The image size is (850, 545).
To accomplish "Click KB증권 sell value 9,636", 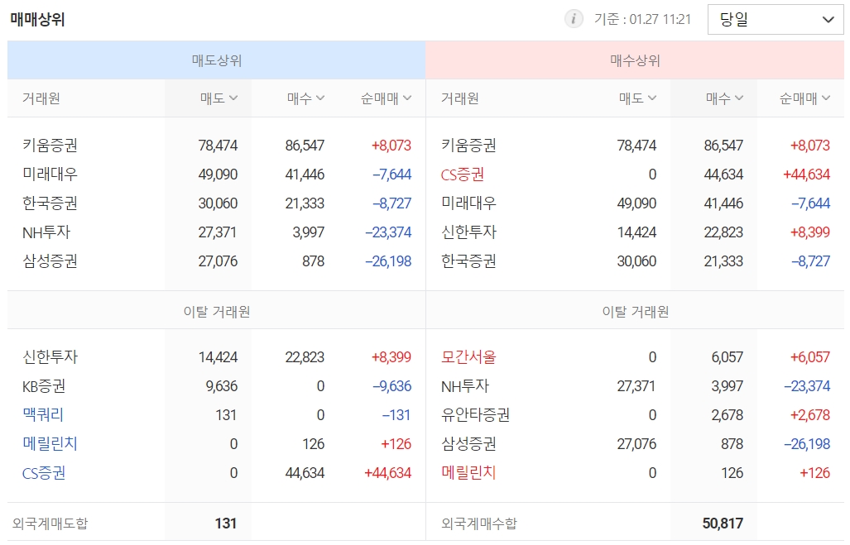I will coord(222,385).
